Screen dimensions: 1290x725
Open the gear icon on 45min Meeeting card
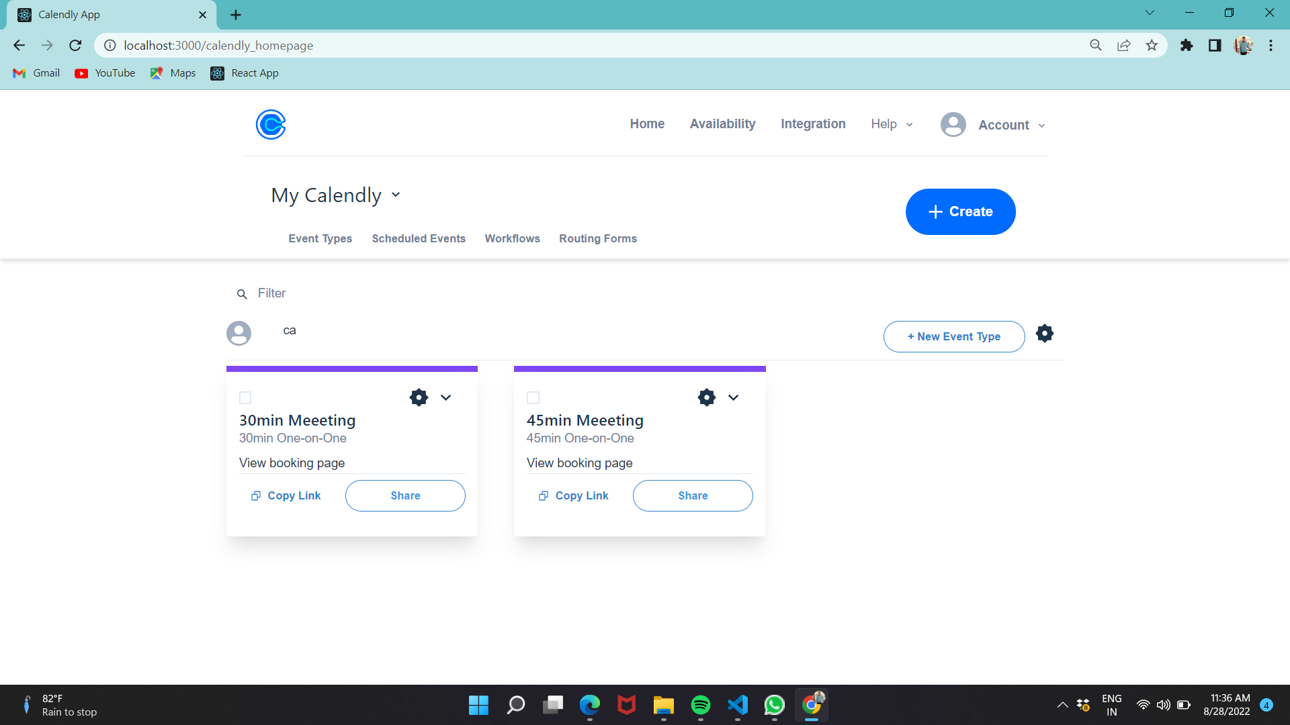pyautogui.click(x=705, y=397)
